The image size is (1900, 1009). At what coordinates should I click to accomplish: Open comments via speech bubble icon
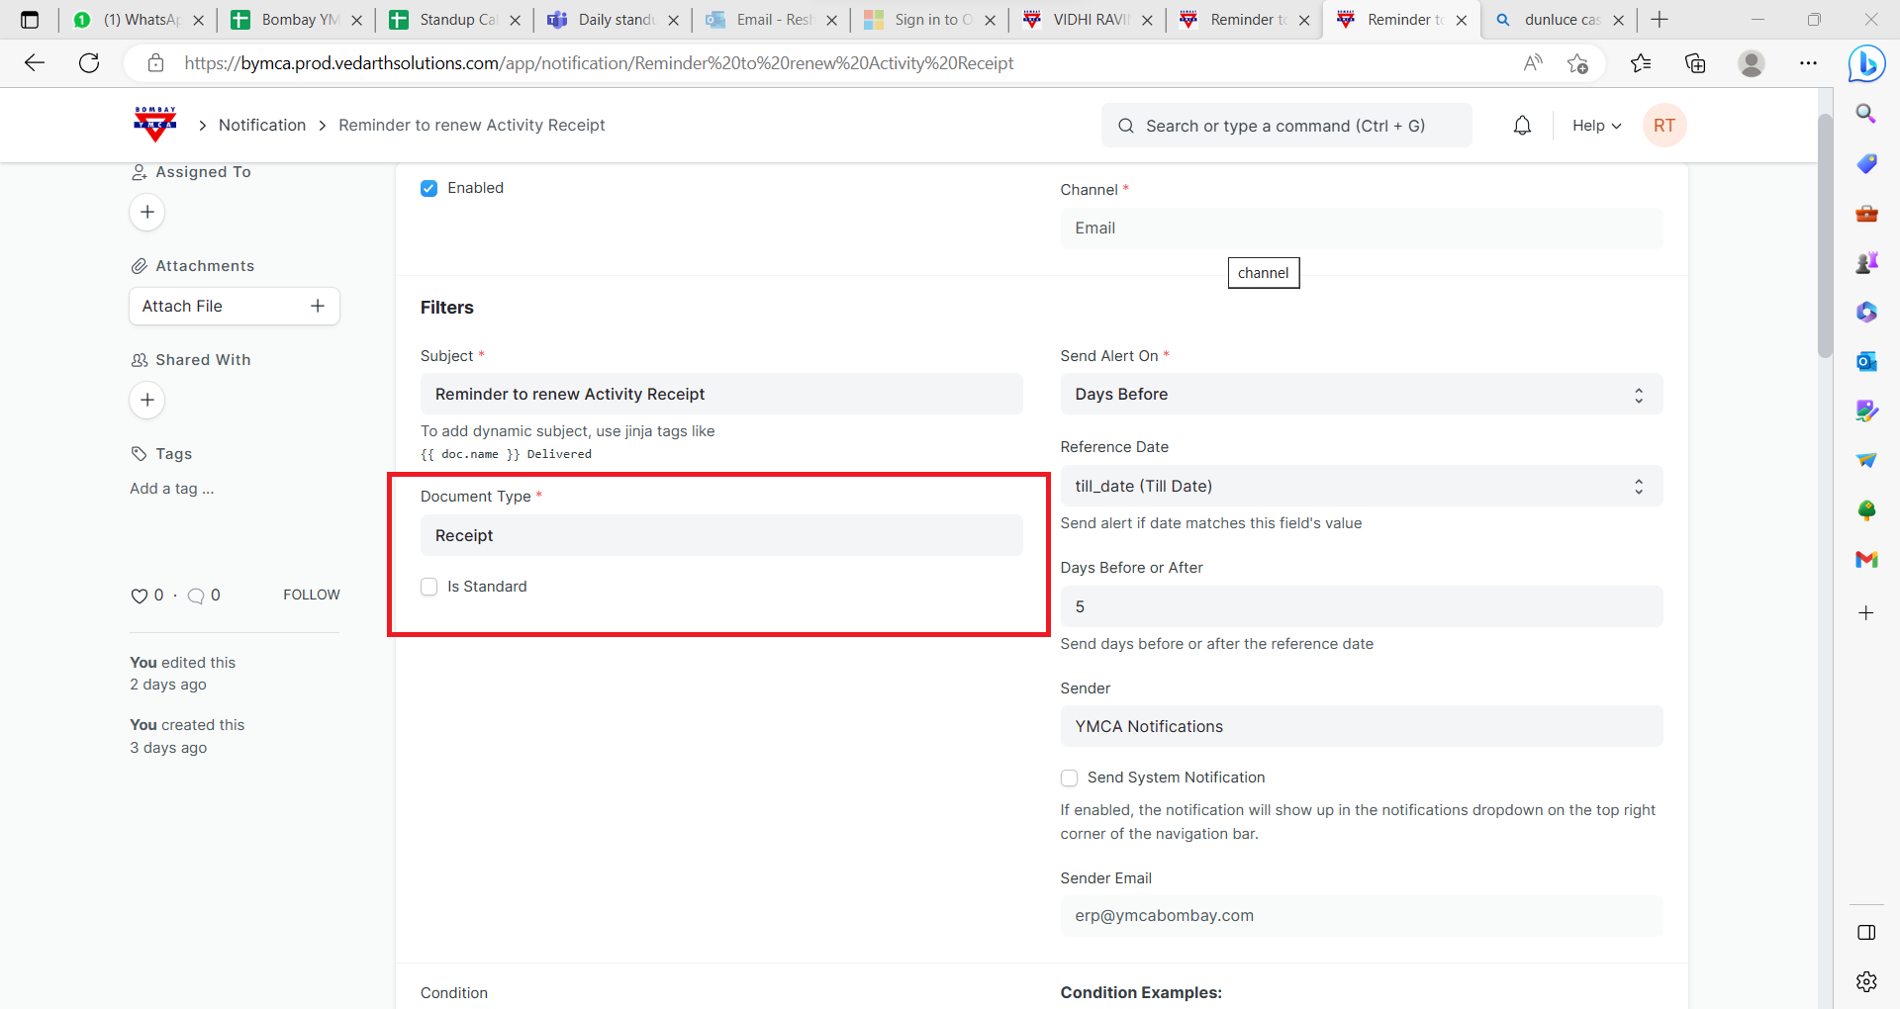point(196,596)
